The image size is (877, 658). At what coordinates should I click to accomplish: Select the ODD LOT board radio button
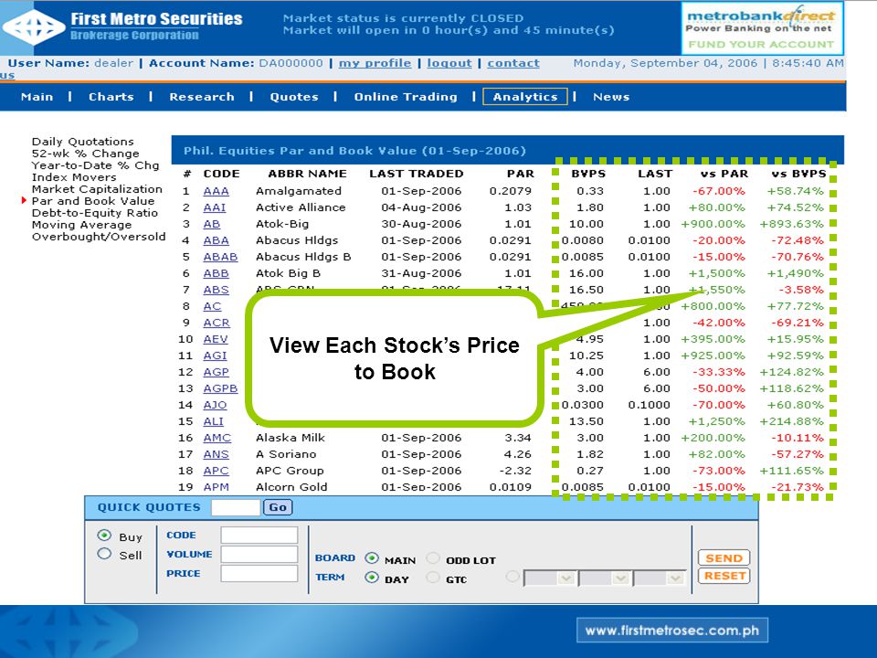click(x=432, y=558)
